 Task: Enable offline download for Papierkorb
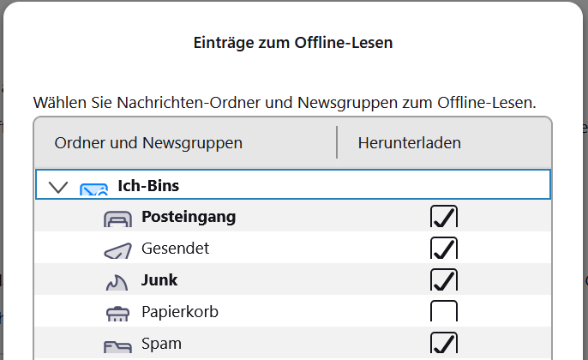tap(444, 312)
